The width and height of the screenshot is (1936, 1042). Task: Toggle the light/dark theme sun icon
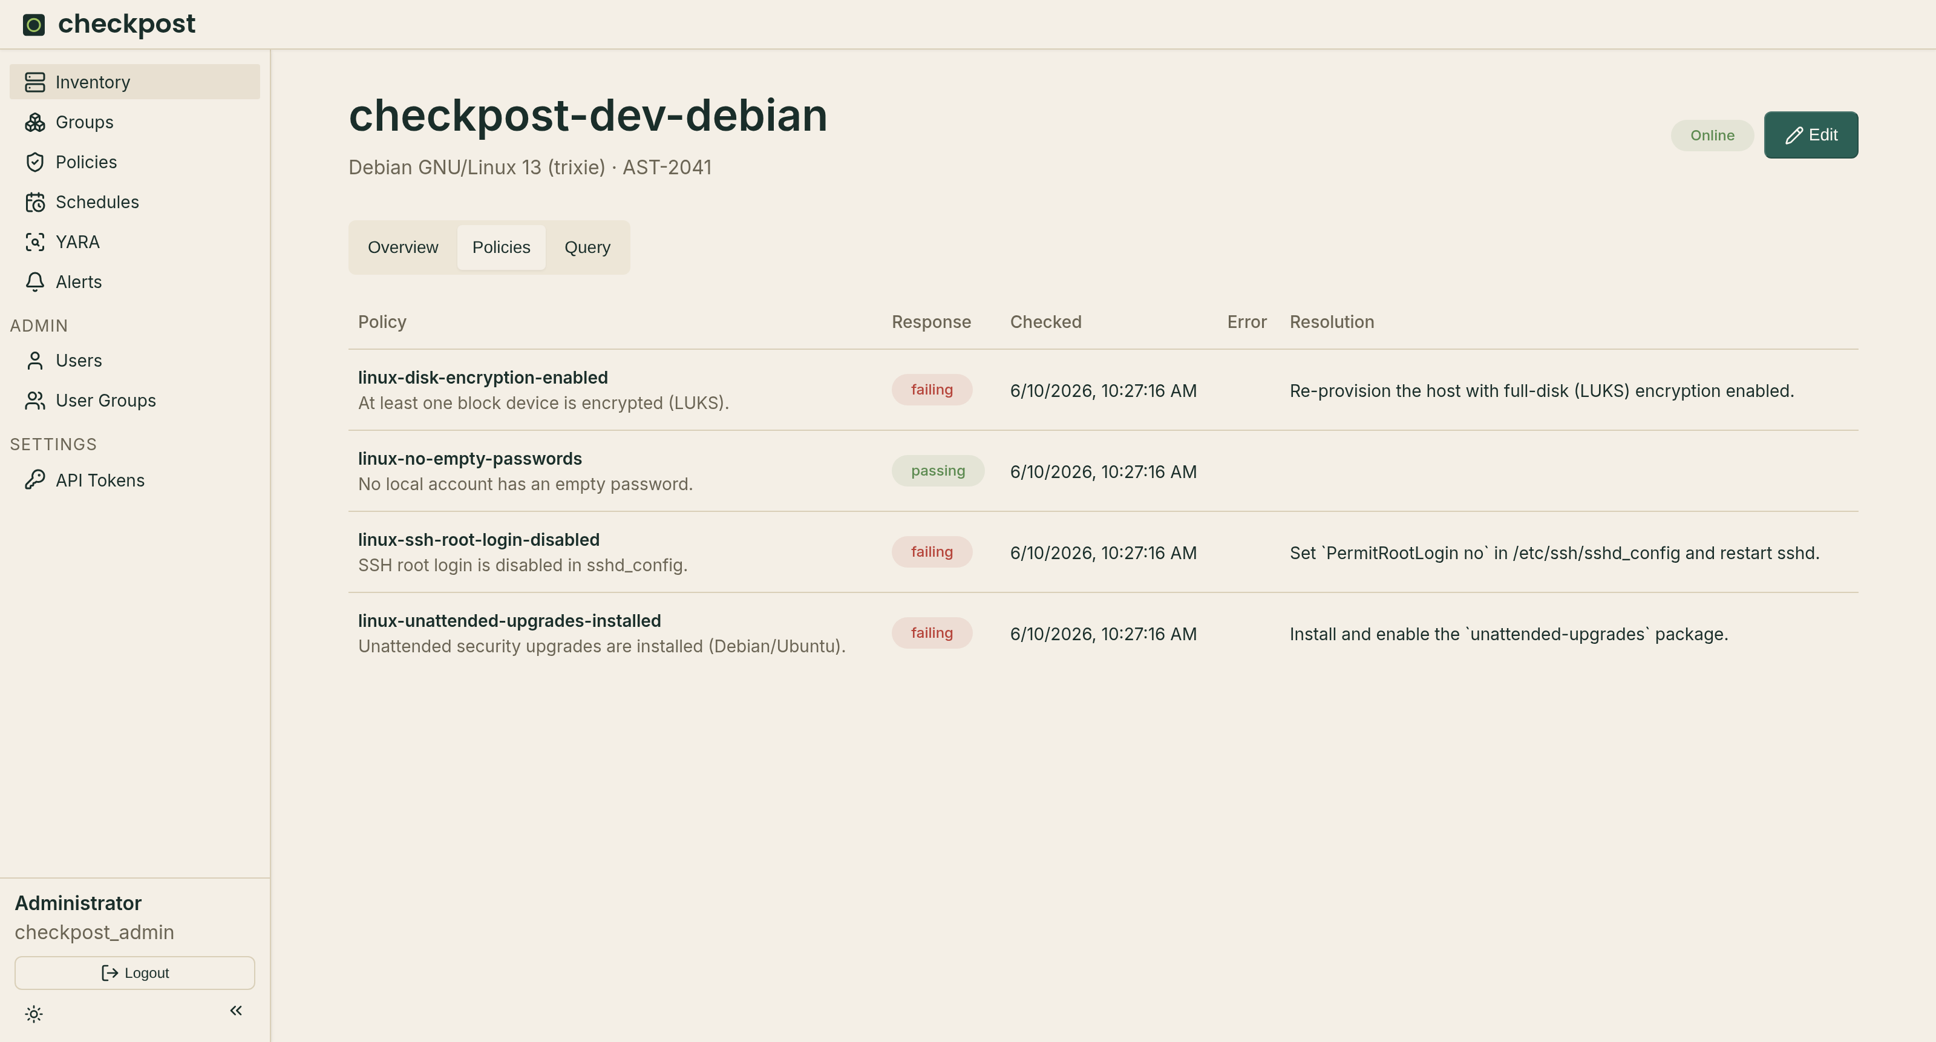click(34, 1014)
